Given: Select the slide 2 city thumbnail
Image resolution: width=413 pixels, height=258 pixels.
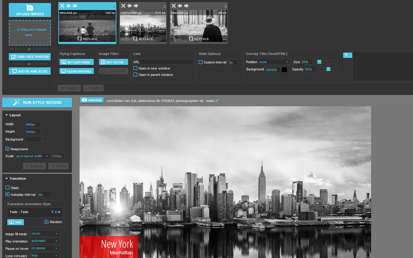Looking at the screenshot, I should (x=143, y=27).
